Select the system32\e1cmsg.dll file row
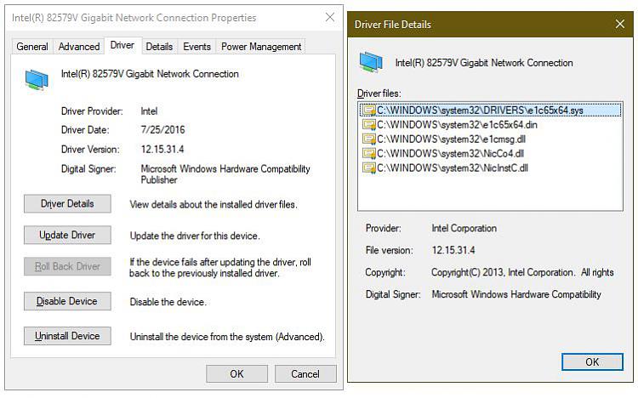Viewport: 638px width, 398px height. (490, 139)
